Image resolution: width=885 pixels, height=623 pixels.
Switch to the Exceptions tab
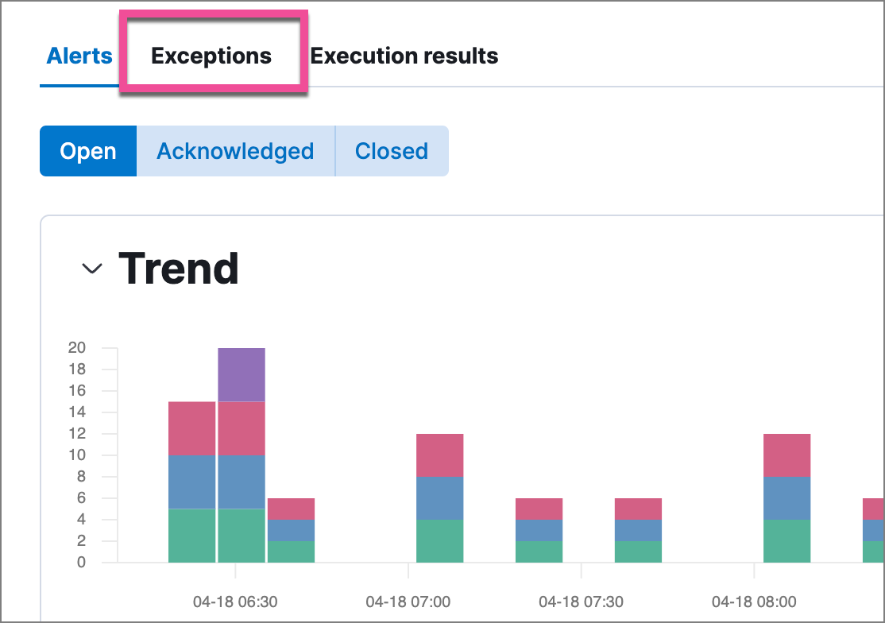211,56
